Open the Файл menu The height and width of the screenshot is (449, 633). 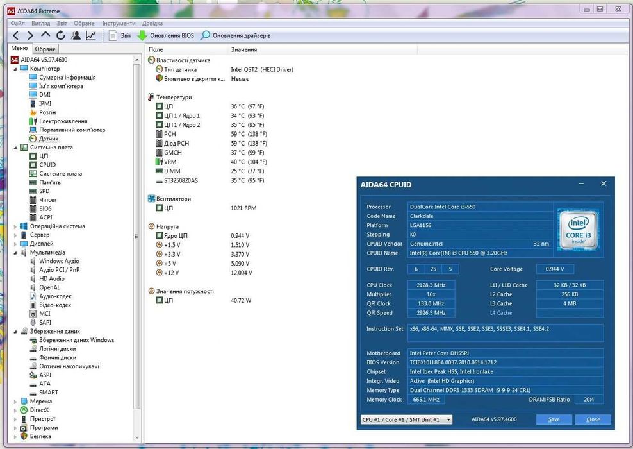tap(18, 24)
